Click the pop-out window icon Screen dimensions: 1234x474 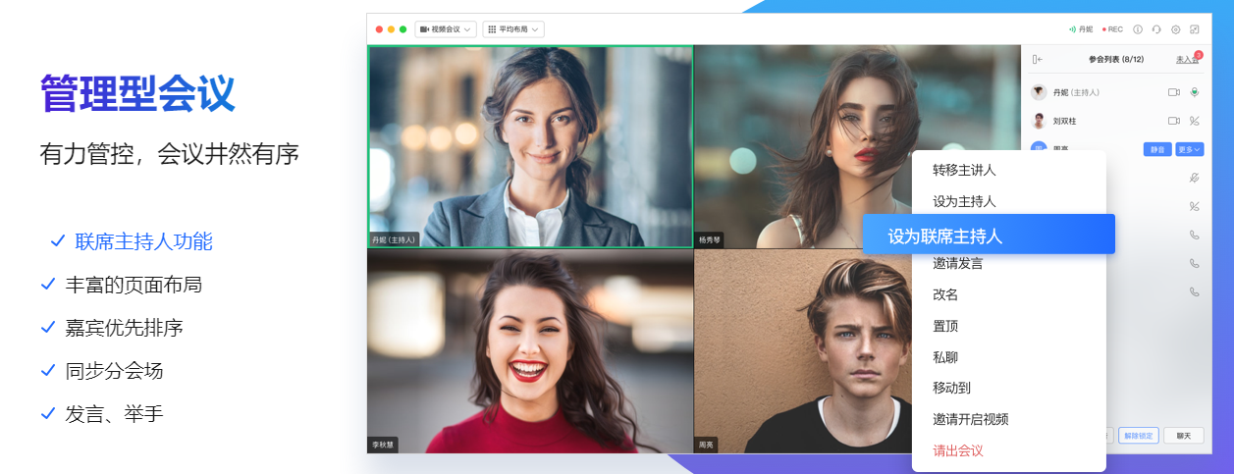(x=1194, y=29)
